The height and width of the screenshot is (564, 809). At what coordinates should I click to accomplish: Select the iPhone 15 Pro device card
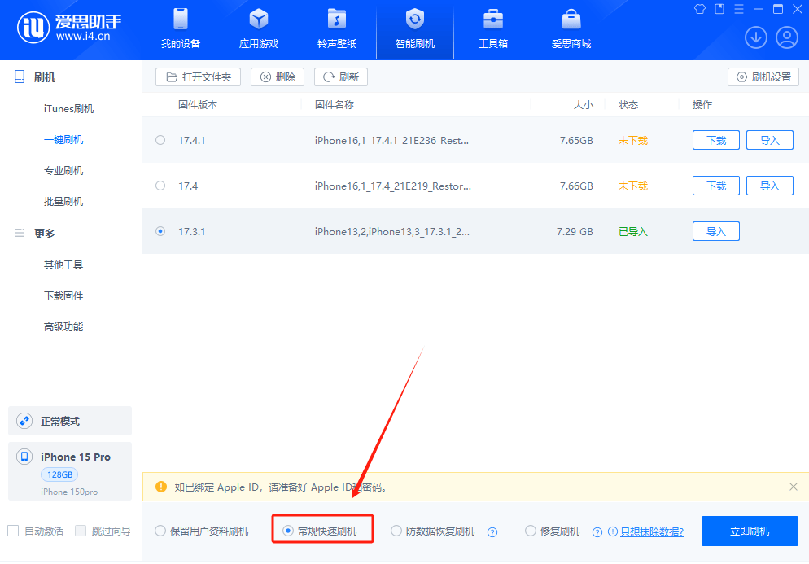tap(70, 471)
